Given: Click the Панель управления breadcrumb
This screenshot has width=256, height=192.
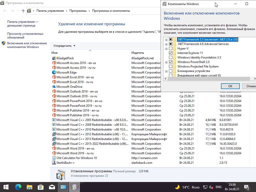Looking at the screenshot, I should (50, 11).
